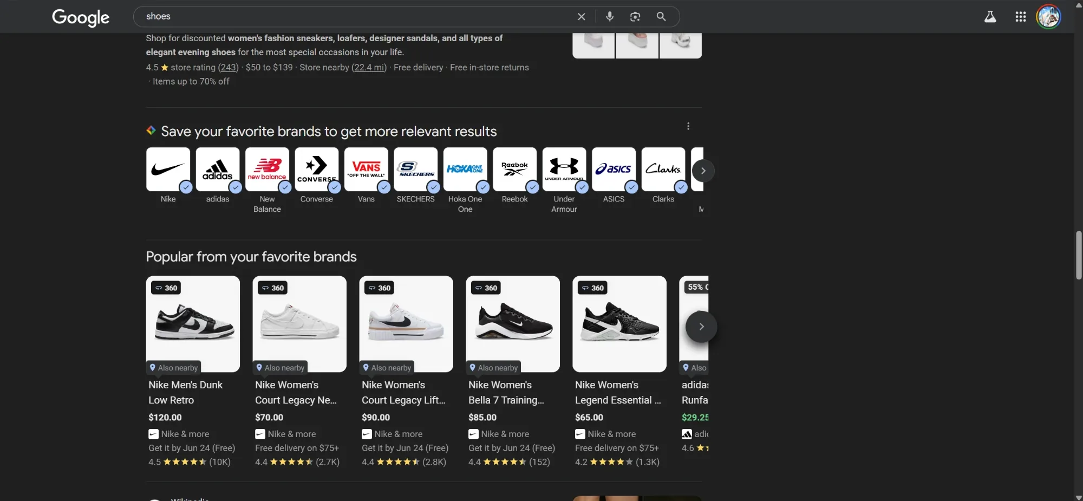Click into the shoes search field
Image resolution: width=1083 pixels, height=501 pixels.
coord(357,17)
